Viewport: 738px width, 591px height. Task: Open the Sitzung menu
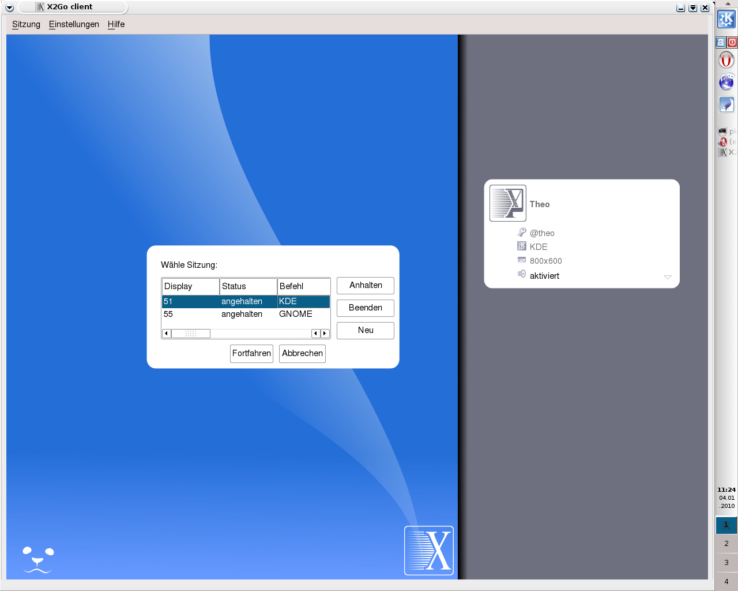coord(26,24)
